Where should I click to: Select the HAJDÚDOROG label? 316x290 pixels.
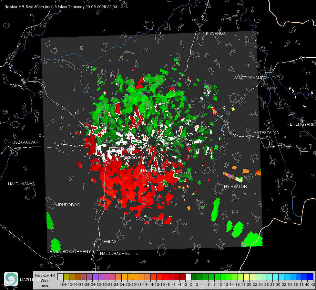66,205
